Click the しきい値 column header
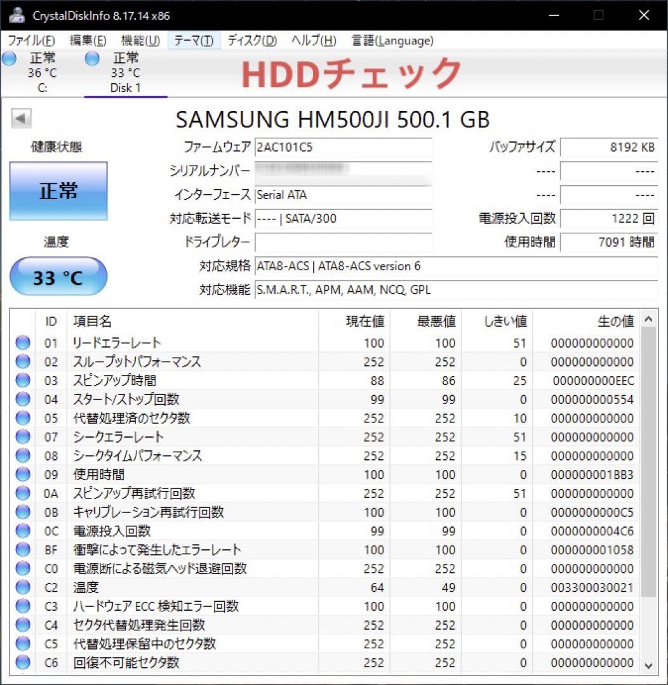This screenshot has width=668, height=685. [497, 322]
